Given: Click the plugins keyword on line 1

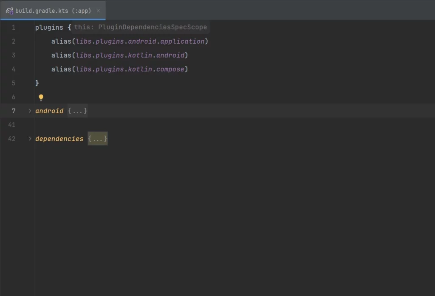Looking at the screenshot, I should [49, 27].
